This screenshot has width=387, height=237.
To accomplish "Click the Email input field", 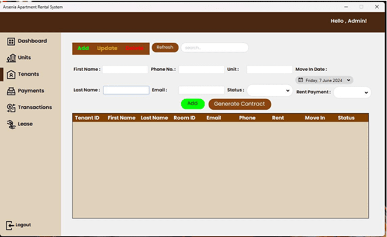I will [202, 90].
